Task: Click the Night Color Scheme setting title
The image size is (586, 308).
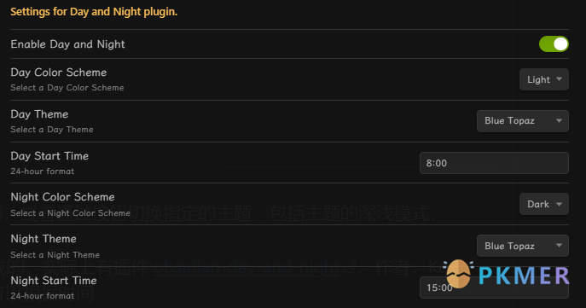Action: click(x=62, y=196)
